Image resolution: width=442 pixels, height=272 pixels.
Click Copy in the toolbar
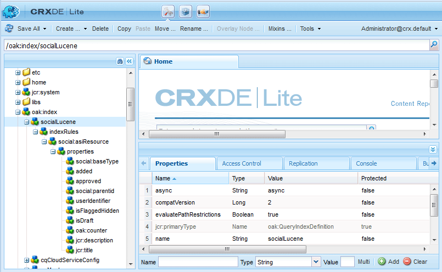click(124, 29)
